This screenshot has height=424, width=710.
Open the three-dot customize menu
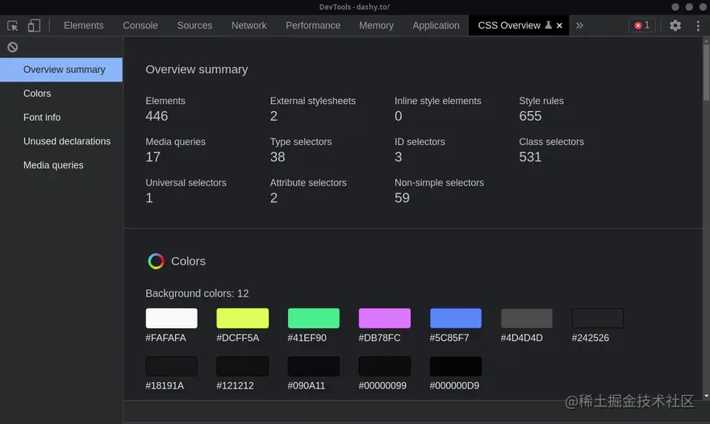(698, 26)
